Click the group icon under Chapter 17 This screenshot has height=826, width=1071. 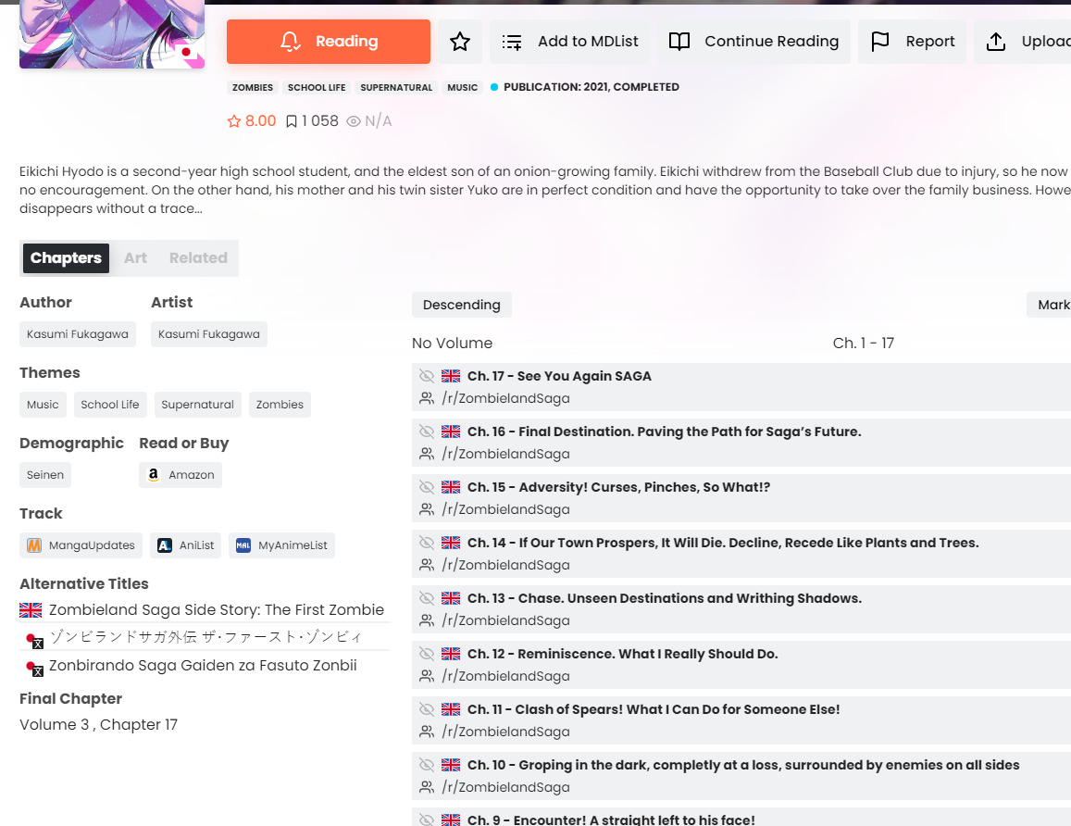point(427,398)
